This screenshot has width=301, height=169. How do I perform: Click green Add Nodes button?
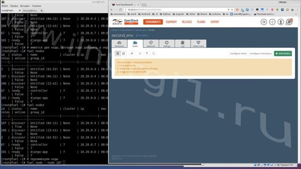[283, 54]
